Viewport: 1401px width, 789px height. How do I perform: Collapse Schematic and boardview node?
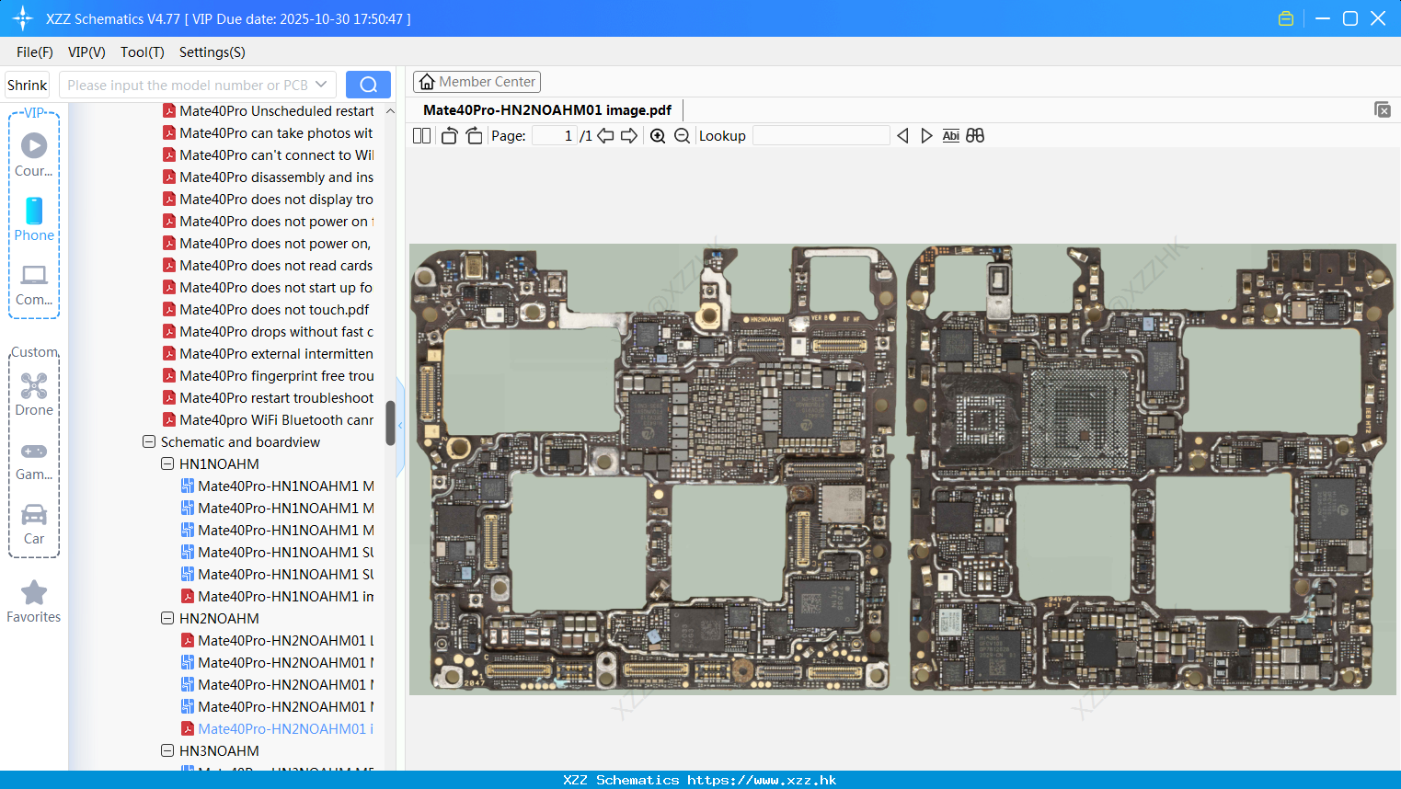tap(149, 441)
